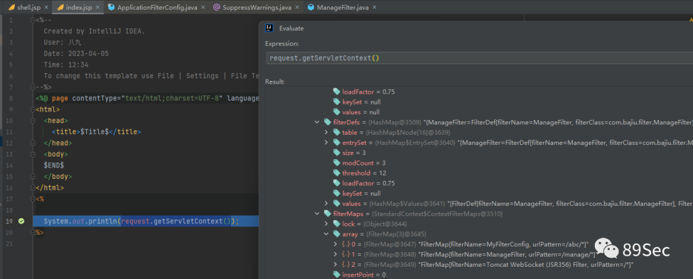
Task: Click the 'Time: 12:34' comment line
Action: (x=65, y=65)
